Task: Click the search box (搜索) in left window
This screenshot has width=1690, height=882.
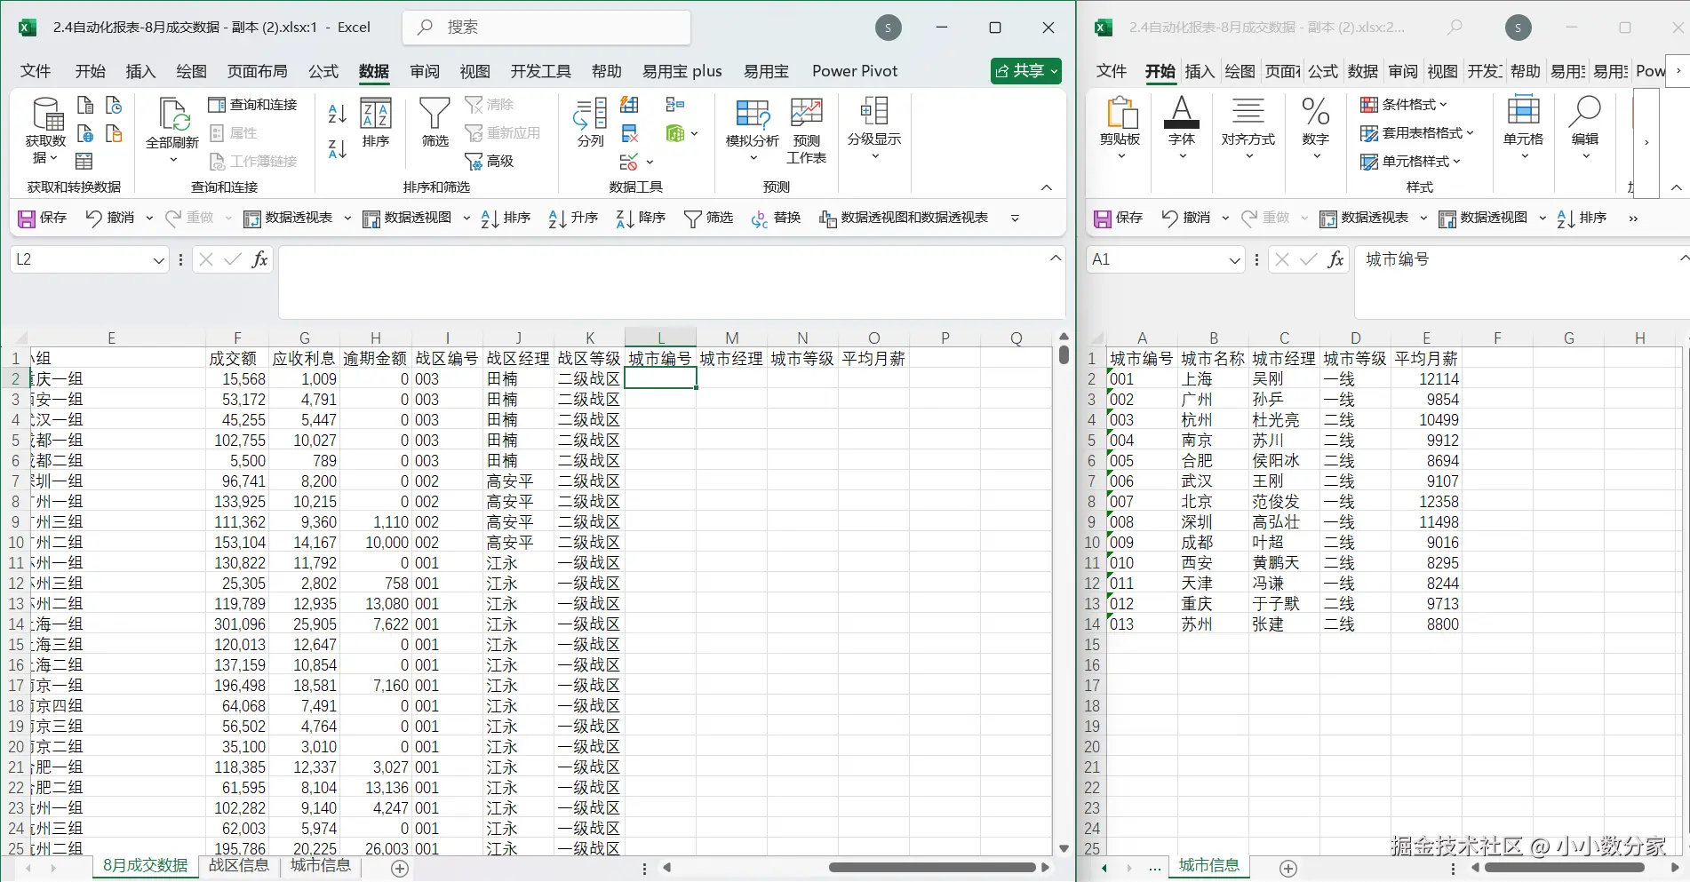Action: [x=546, y=28]
